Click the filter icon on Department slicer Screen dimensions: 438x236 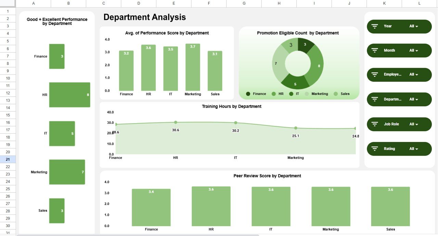[x=375, y=99]
